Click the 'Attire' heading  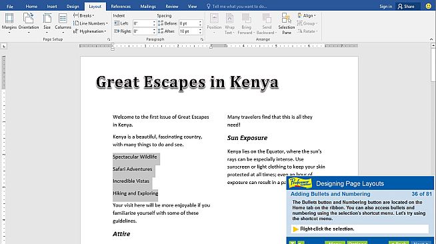point(121,234)
